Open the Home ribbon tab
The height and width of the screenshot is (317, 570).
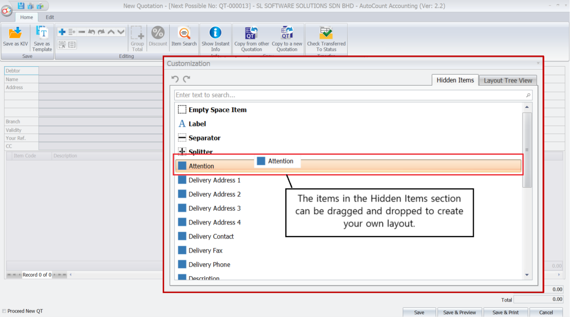tap(26, 17)
